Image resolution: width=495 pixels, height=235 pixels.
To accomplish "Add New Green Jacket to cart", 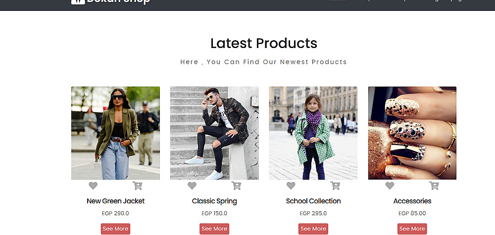I will (x=138, y=186).
